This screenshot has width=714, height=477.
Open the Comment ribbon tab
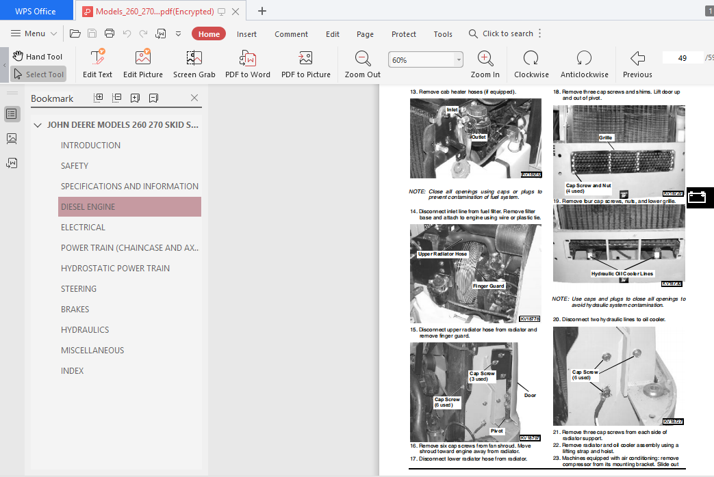coord(291,34)
